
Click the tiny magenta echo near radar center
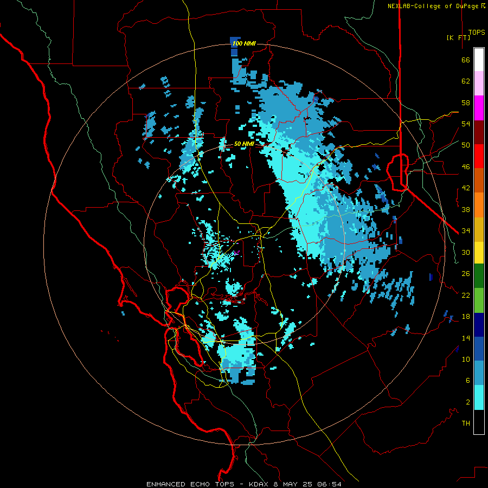point(236,253)
